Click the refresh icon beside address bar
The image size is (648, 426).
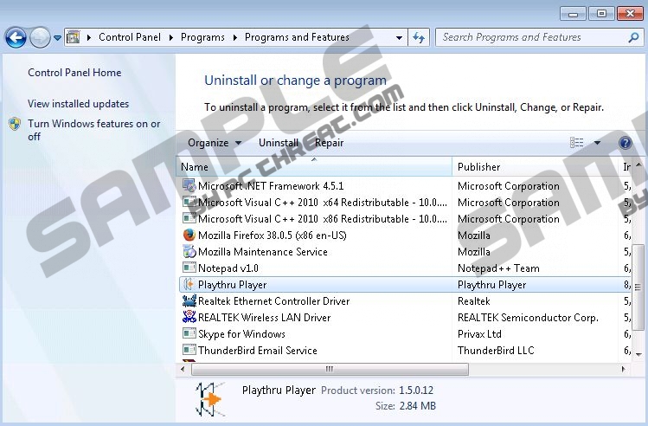click(420, 37)
